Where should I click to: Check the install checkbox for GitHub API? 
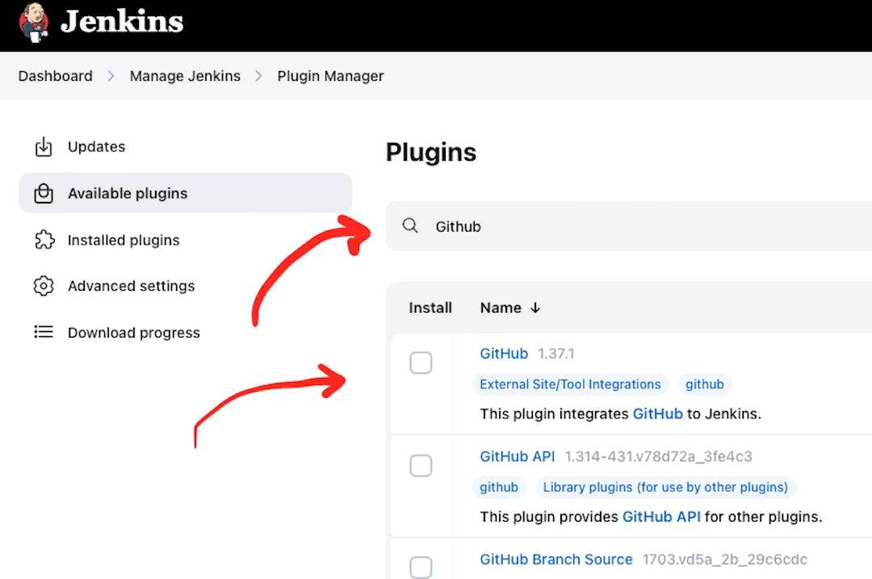click(421, 465)
